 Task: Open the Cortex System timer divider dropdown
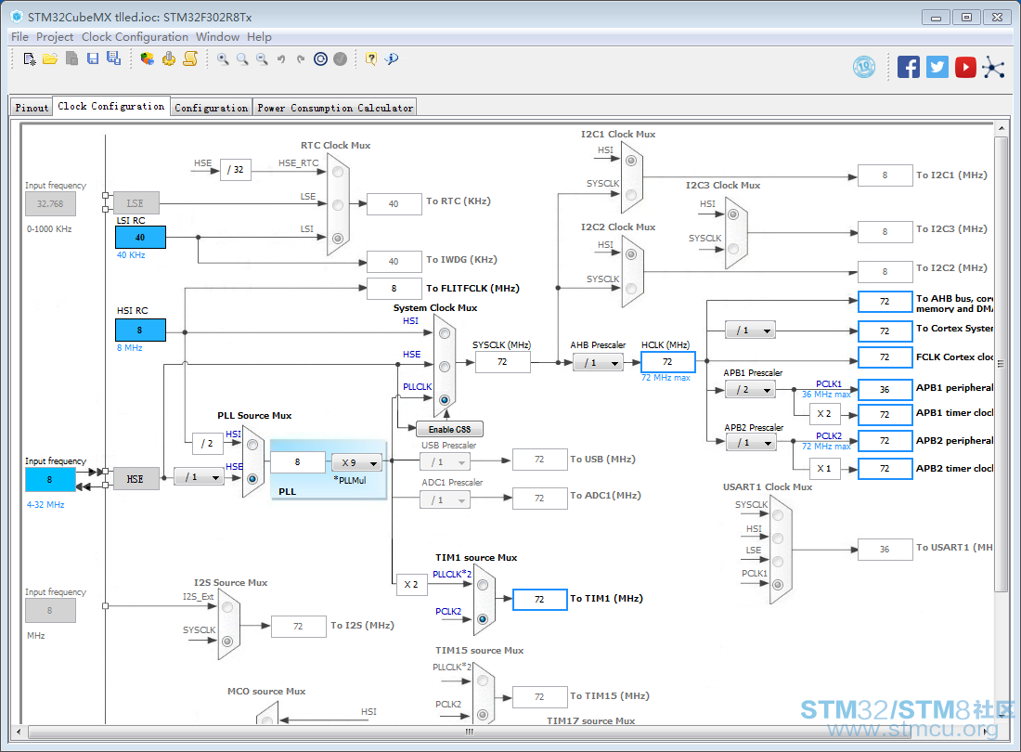tap(750, 331)
